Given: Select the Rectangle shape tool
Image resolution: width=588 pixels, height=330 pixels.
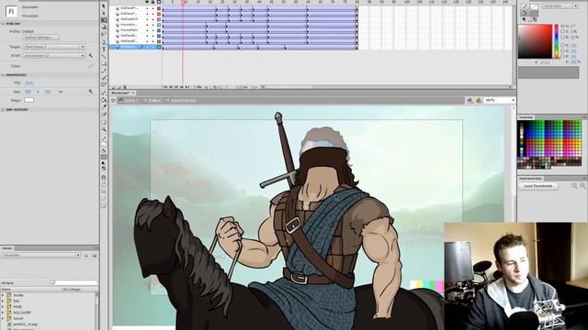Looking at the screenshot, I should click(x=104, y=63).
